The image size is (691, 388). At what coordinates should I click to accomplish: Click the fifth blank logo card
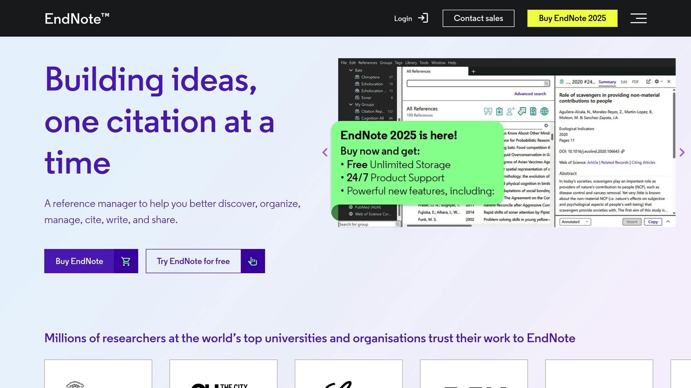point(599,374)
